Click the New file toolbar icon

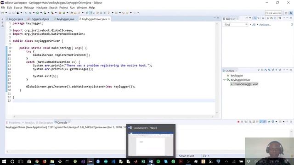pyautogui.click(x=2, y=13)
